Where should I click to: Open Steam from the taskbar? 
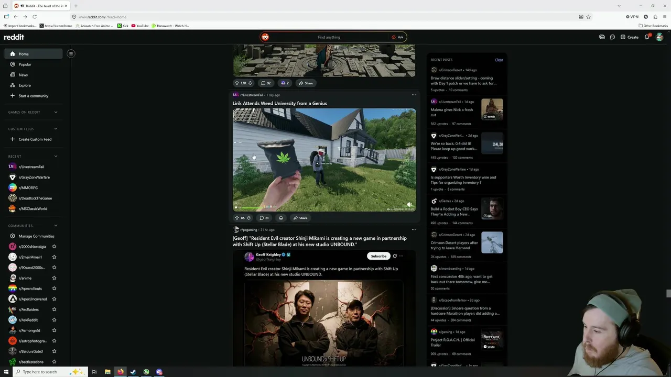pos(133,372)
